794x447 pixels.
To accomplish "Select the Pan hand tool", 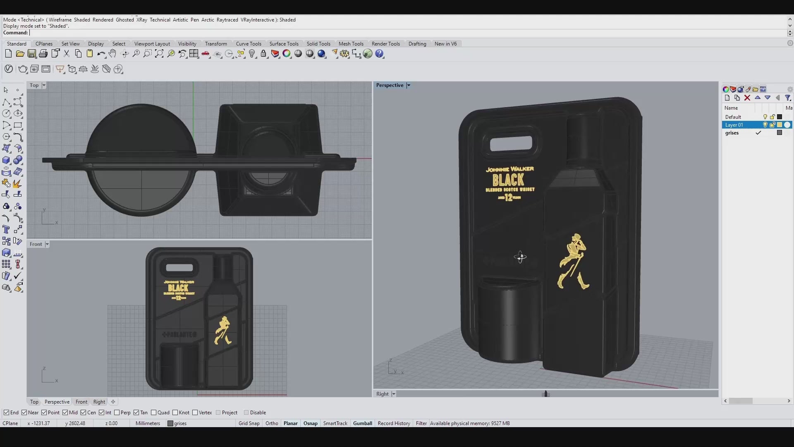I will coord(112,53).
